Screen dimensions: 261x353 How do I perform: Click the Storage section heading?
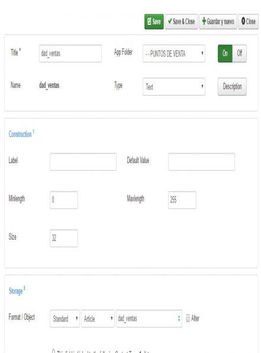coord(17,291)
